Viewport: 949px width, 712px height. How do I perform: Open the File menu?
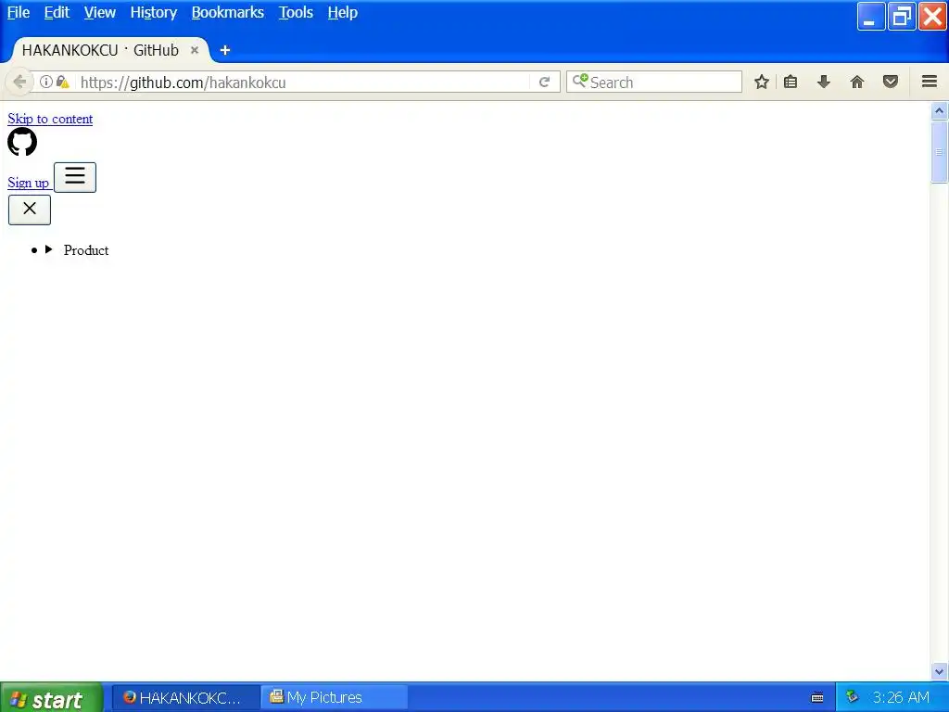tap(19, 13)
